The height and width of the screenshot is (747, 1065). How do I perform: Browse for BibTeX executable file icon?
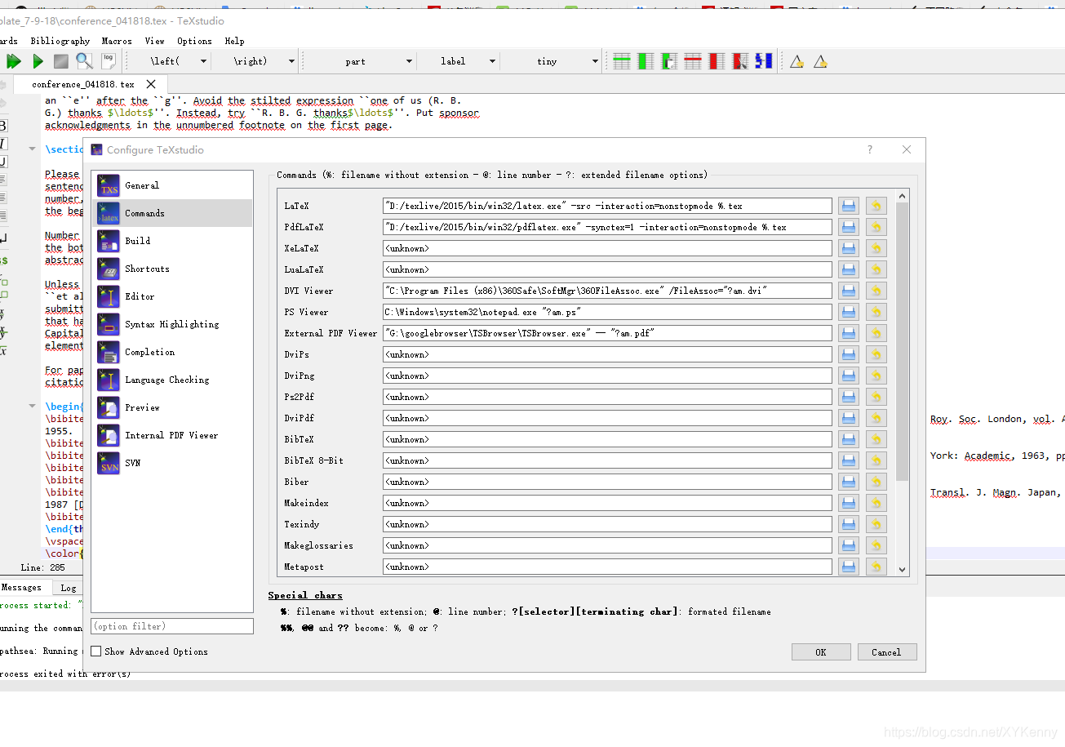tap(849, 439)
